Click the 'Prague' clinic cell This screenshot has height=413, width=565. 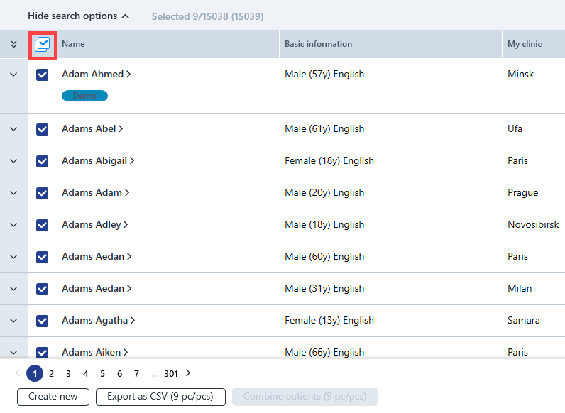[522, 193]
